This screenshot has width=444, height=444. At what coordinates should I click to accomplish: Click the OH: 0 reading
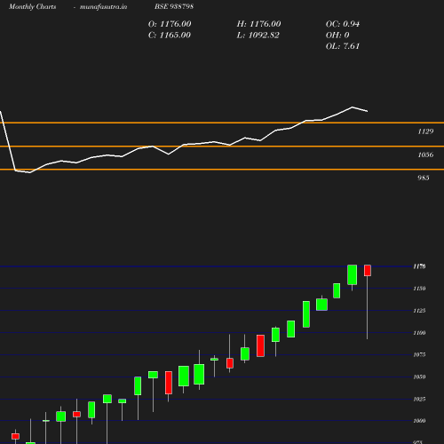[337, 36]
